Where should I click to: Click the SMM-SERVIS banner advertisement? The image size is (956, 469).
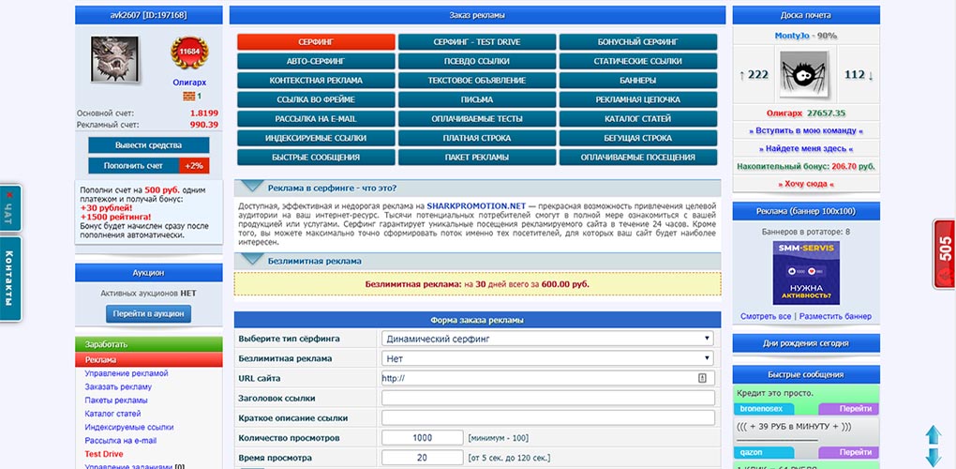pyautogui.click(x=806, y=273)
